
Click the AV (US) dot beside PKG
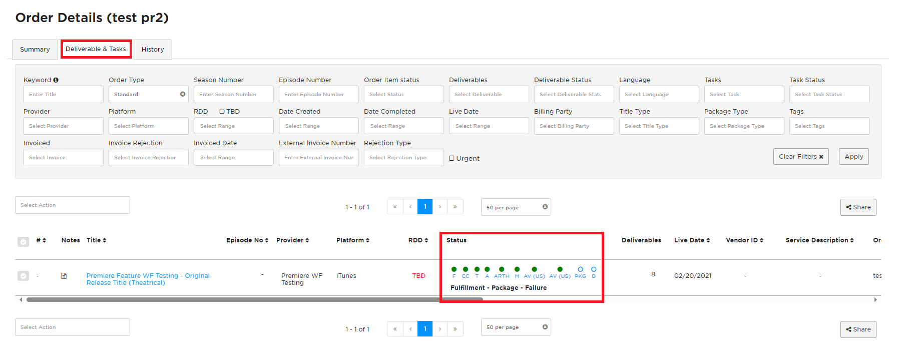click(x=560, y=269)
